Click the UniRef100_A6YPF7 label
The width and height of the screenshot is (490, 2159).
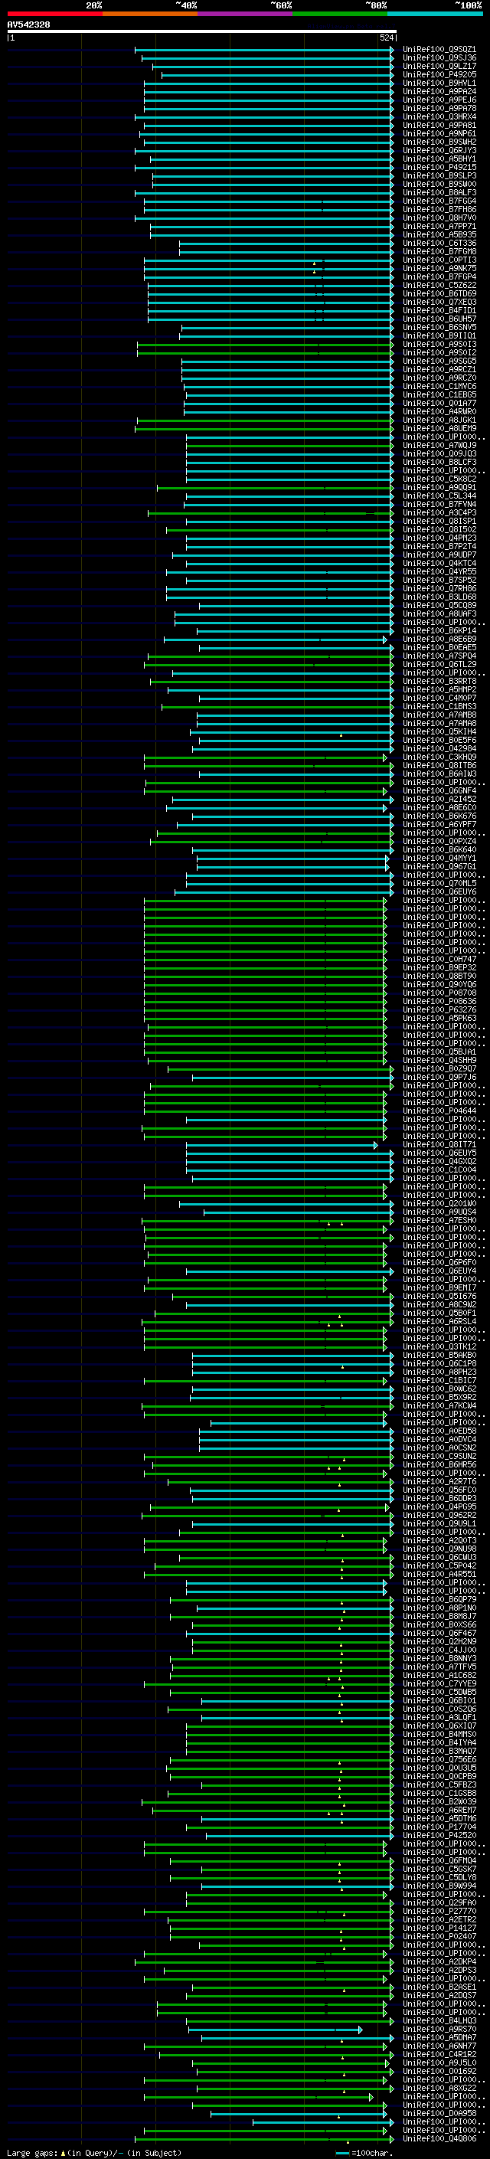(439, 825)
